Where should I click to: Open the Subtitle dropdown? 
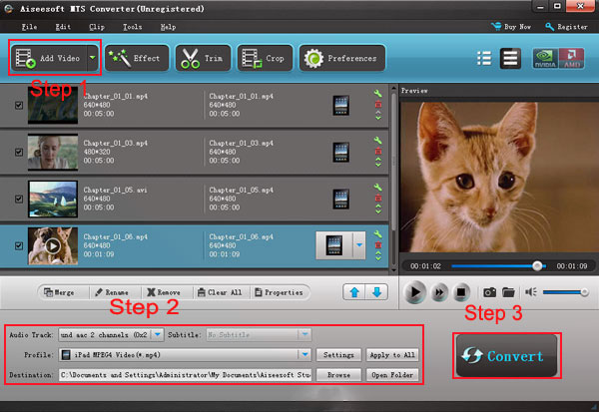[x=304, y=335]
